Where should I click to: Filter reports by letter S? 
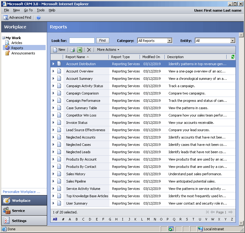[x=187, y=219]
